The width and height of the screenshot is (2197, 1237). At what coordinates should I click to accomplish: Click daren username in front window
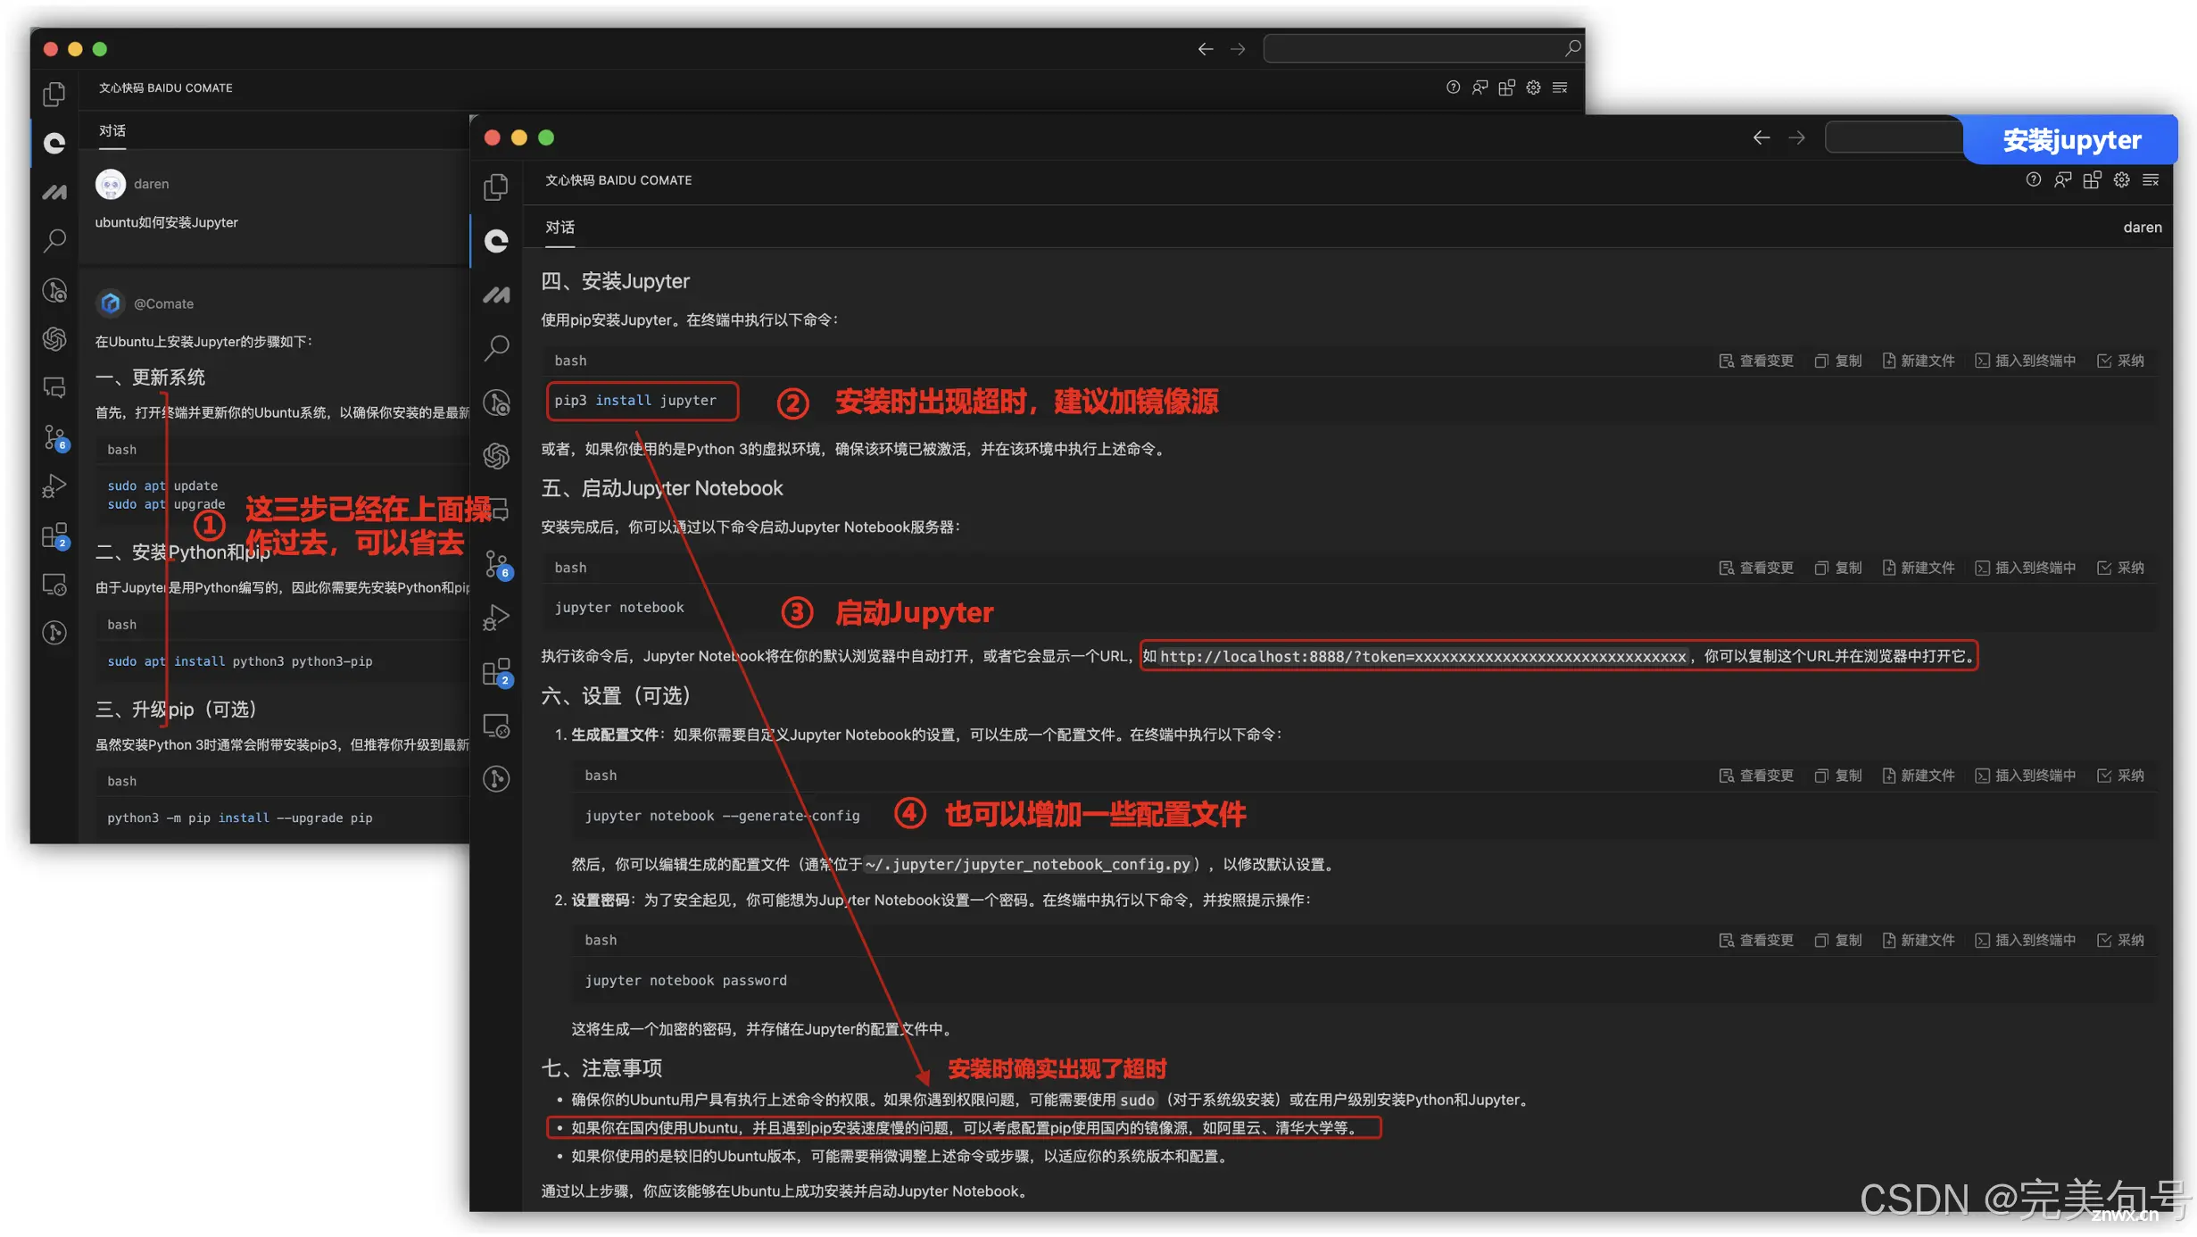coord(2142,228)
